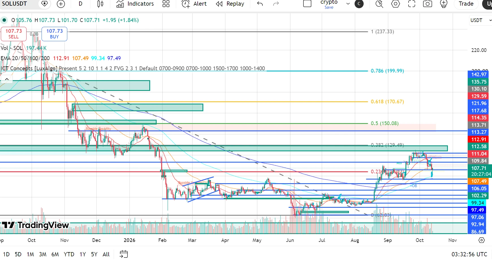Screen dimensions: 492x260
Task: Enter fullscreen mode
Action: click(412, 4)
